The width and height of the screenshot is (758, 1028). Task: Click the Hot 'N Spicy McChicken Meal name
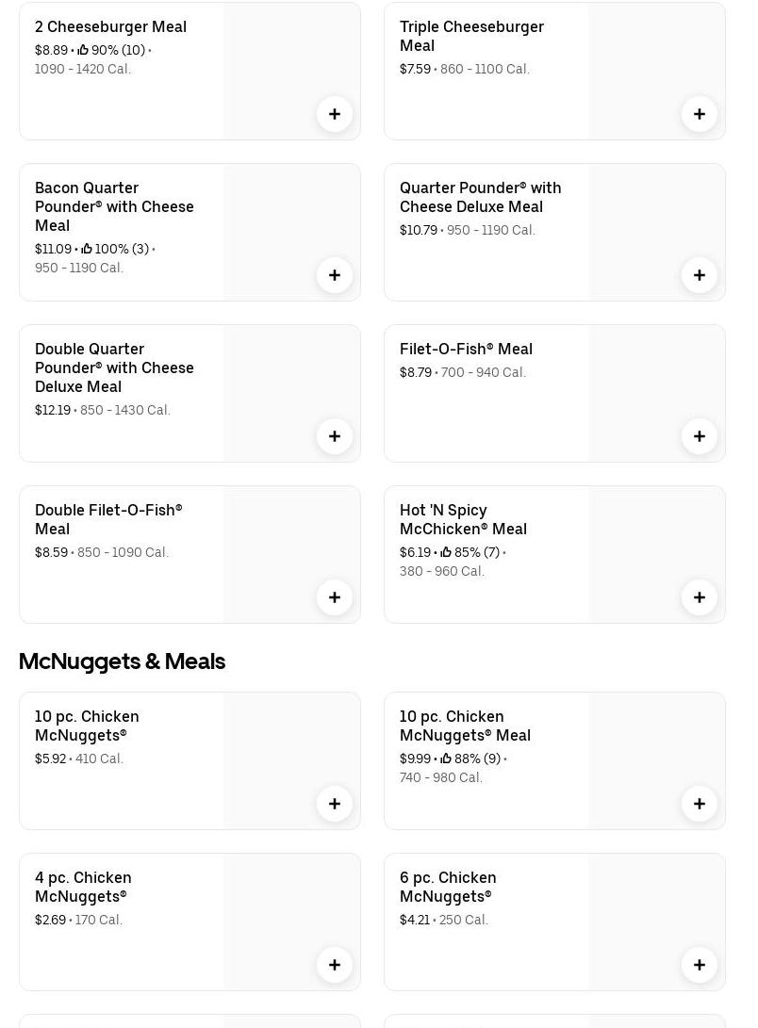(x=463, y=519)
